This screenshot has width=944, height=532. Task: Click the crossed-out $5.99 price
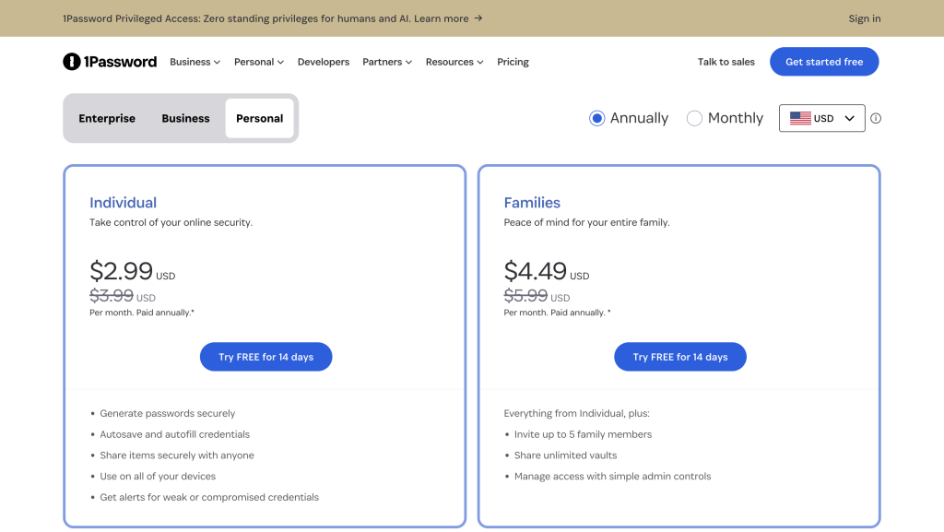point(525,295)
